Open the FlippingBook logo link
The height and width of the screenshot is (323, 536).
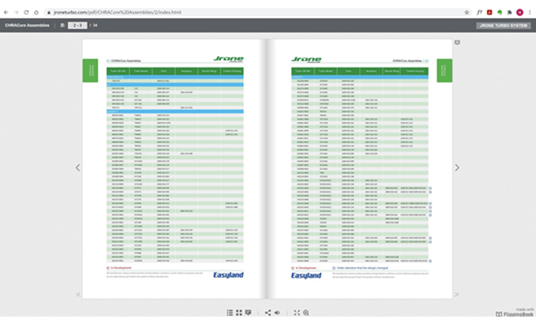514,314
